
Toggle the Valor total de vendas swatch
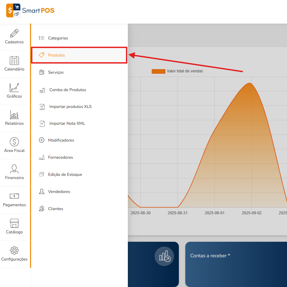pos(159,71)
